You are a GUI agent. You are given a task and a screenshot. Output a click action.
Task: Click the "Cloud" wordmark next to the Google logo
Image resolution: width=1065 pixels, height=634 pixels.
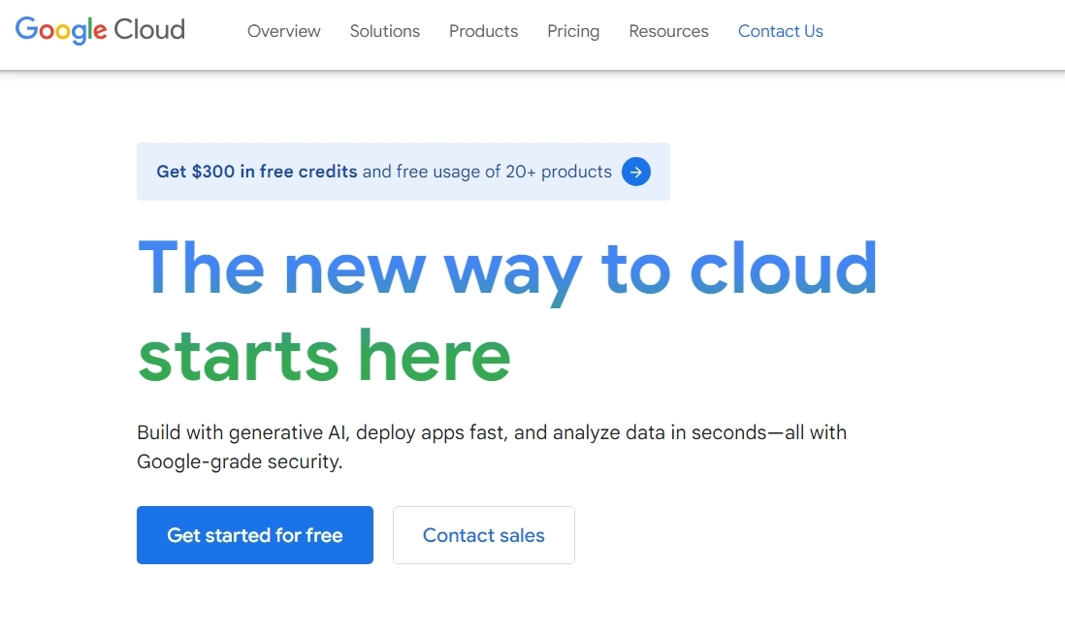click(x=151, y=30)
